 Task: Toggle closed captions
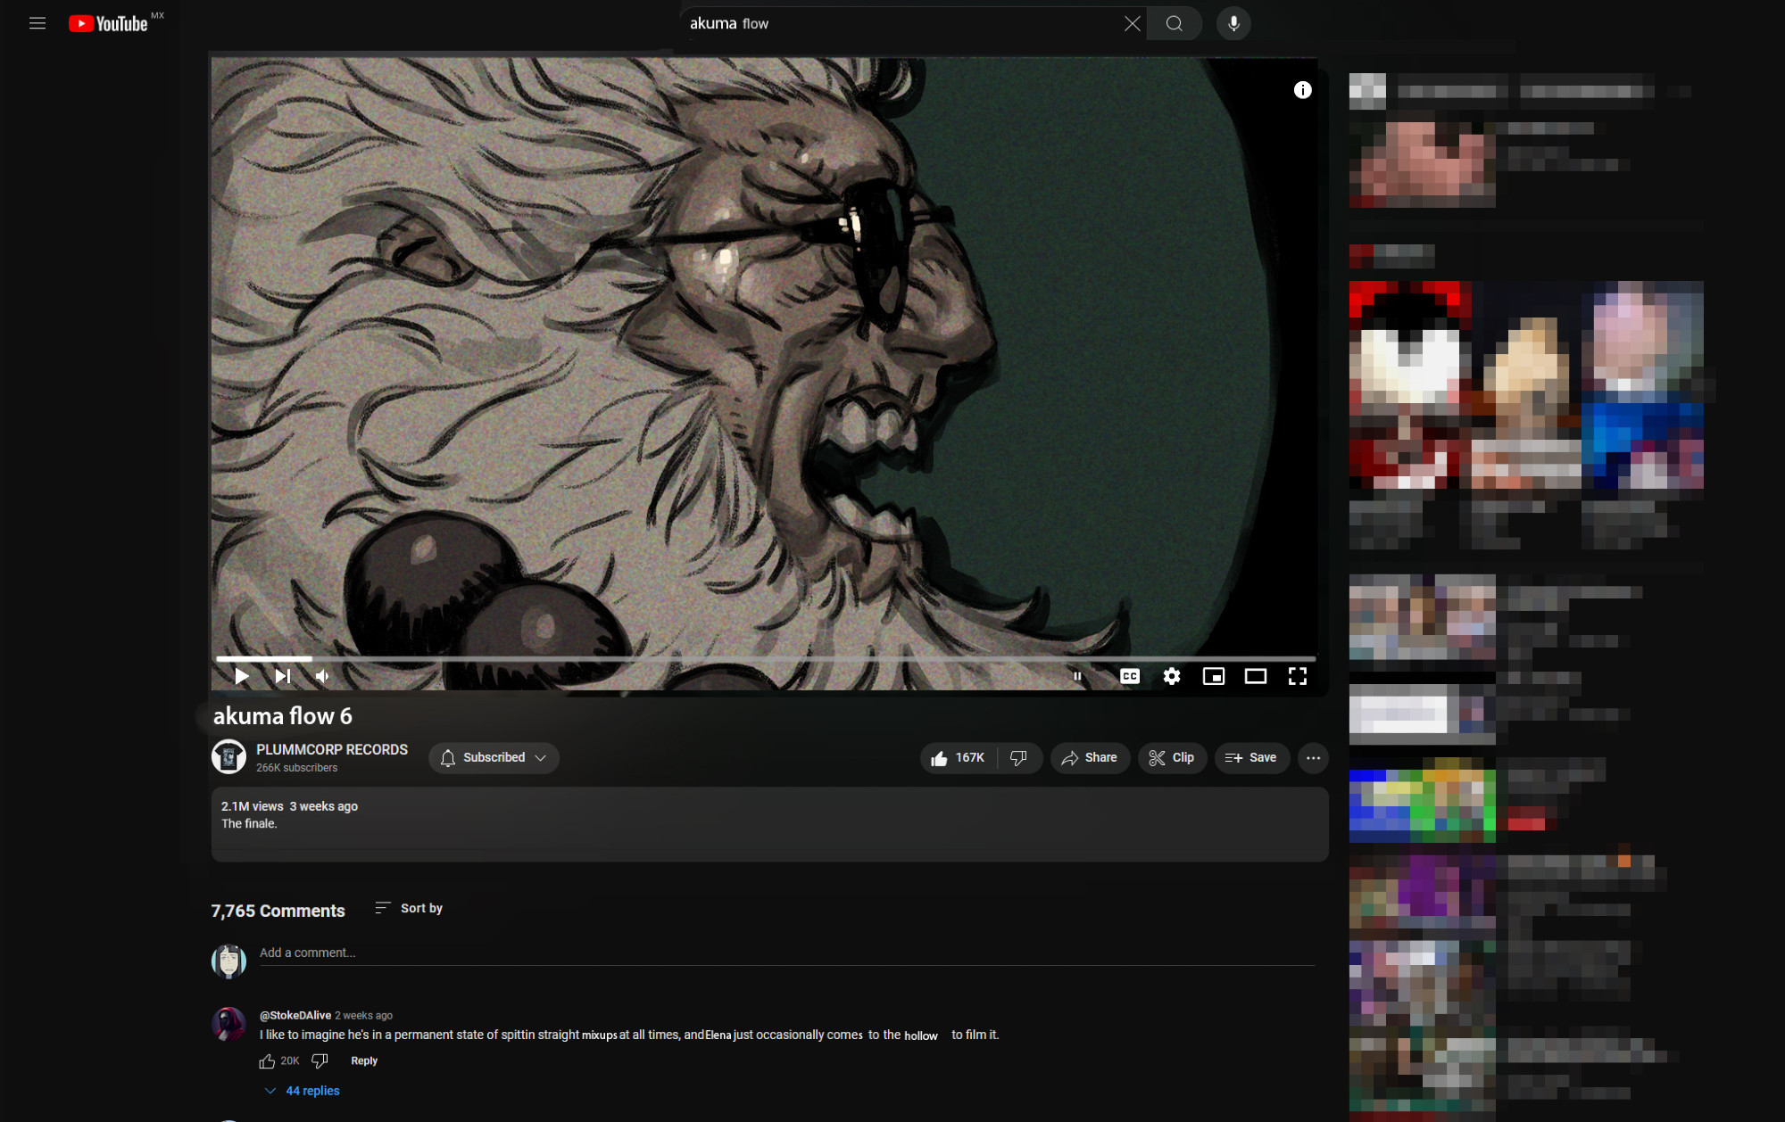click(x=1130, y=676)
